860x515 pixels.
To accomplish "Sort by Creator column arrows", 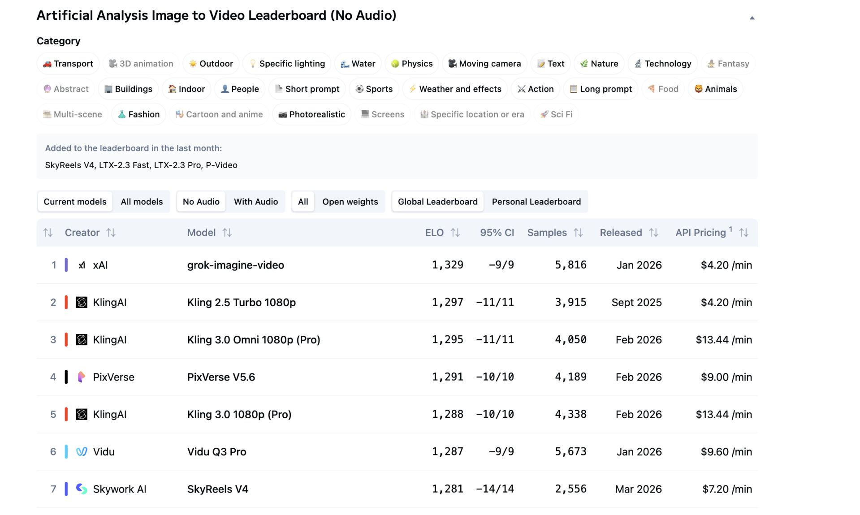I will tap(111, 233).
